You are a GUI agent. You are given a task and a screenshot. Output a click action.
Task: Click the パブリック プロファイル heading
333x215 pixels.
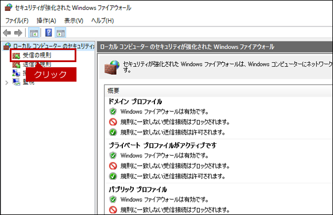click(x=138, y=189)
